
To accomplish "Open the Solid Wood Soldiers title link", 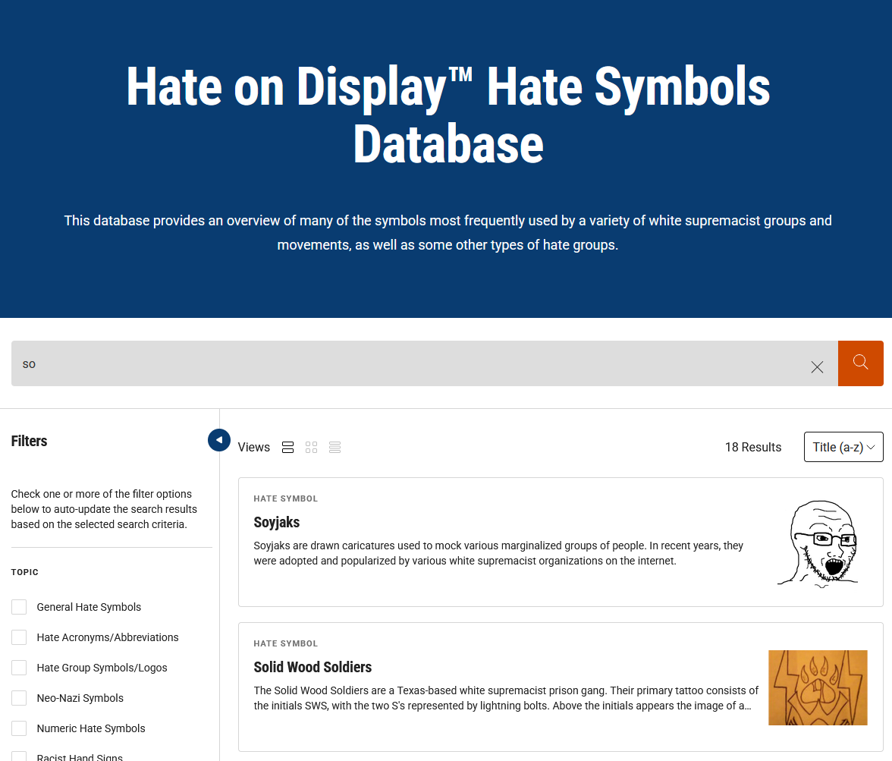I will (313, 667).
